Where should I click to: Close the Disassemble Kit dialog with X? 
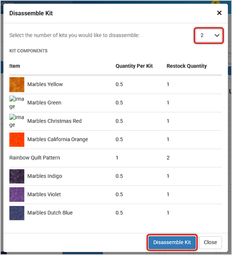pos(219,13)
